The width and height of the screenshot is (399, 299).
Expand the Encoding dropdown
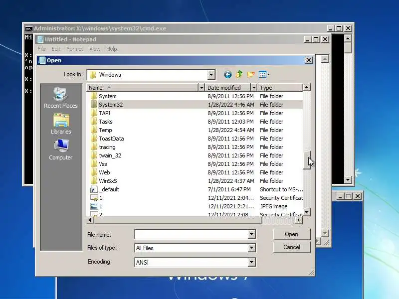click(x=252, y=262)
